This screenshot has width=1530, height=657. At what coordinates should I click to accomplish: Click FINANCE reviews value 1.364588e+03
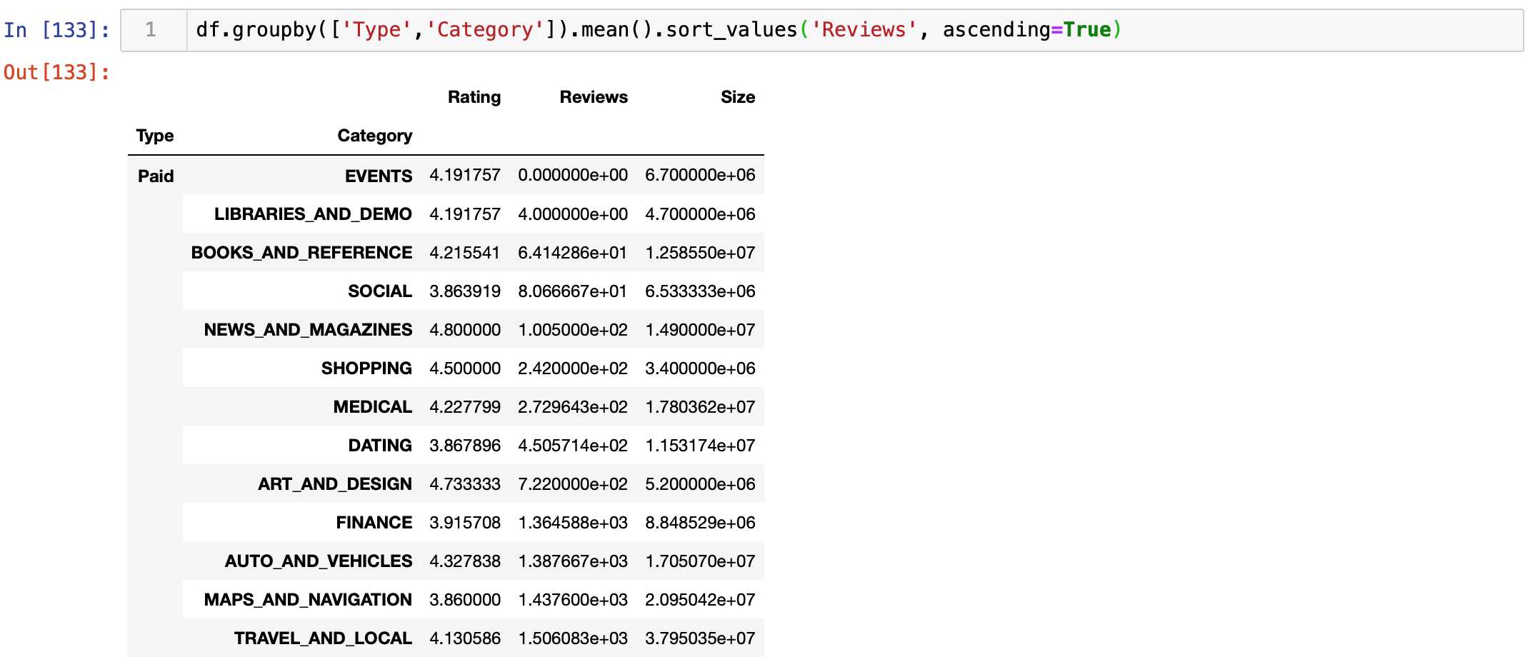[573, 523]
